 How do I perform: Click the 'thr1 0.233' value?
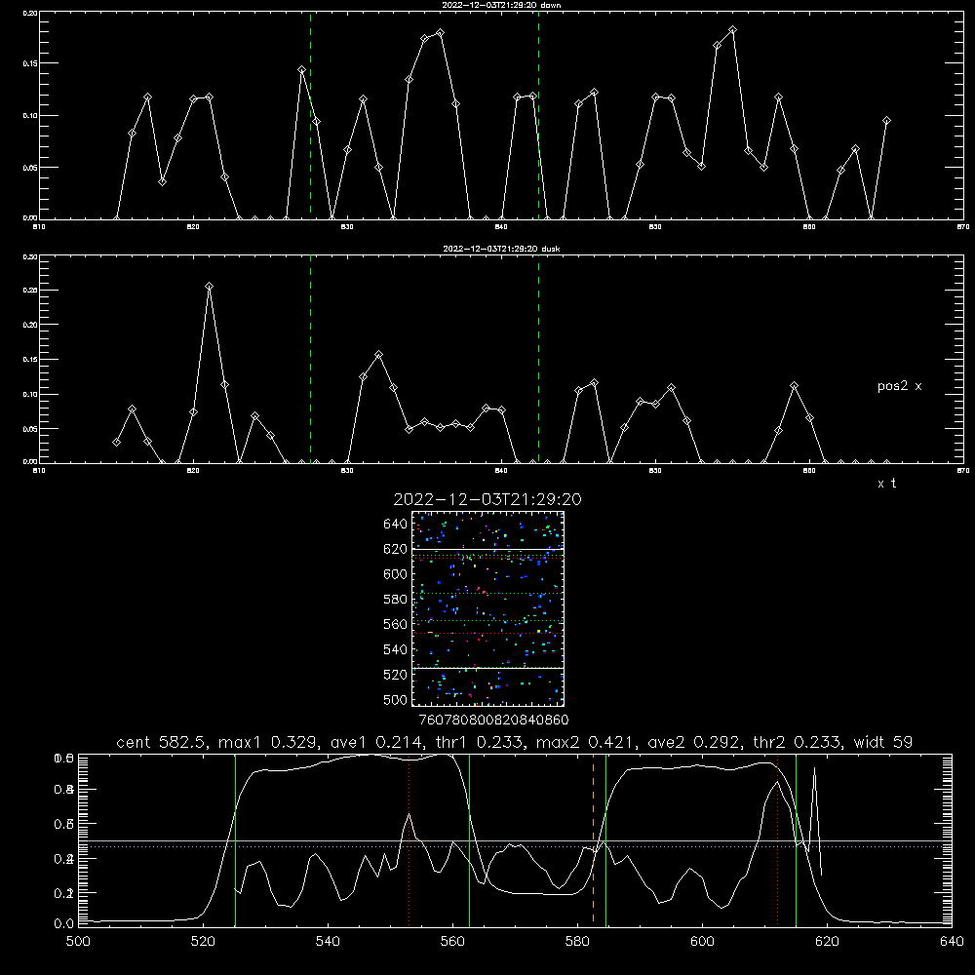[478, 742]
